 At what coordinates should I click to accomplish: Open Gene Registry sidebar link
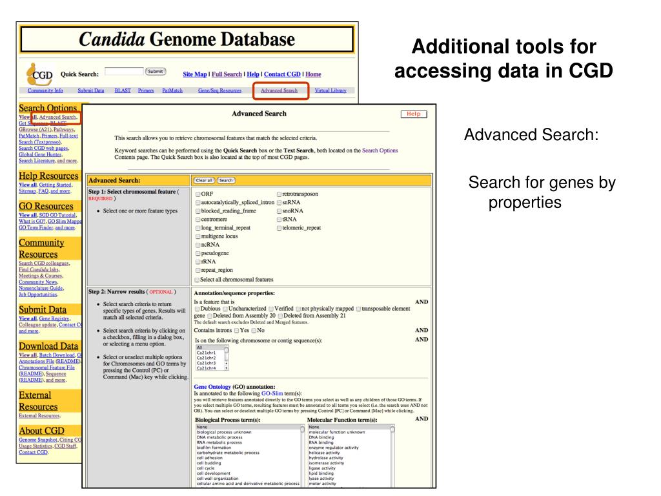[54, 318]
